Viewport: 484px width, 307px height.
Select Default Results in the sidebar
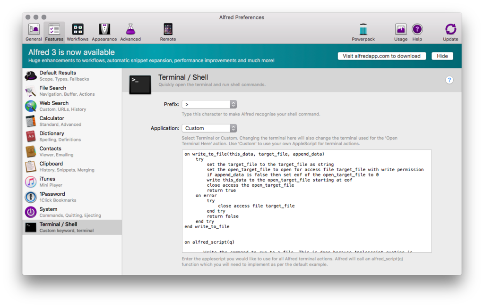pyautogui.click(x=57, y=75)
